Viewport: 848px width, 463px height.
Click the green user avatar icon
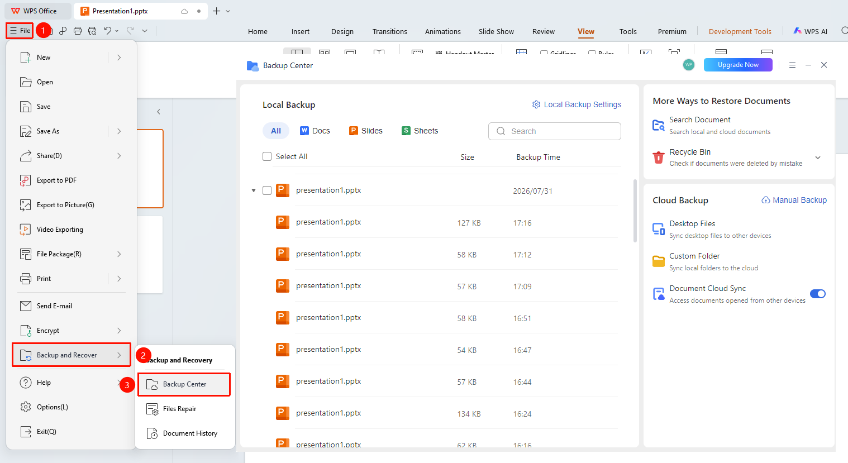pyautogui.click(x=689, y=65)
